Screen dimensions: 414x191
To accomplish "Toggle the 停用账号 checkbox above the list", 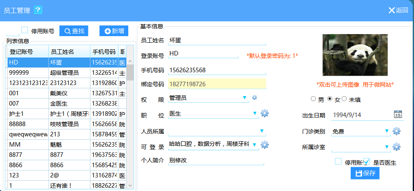I will (x=25, y=30).
